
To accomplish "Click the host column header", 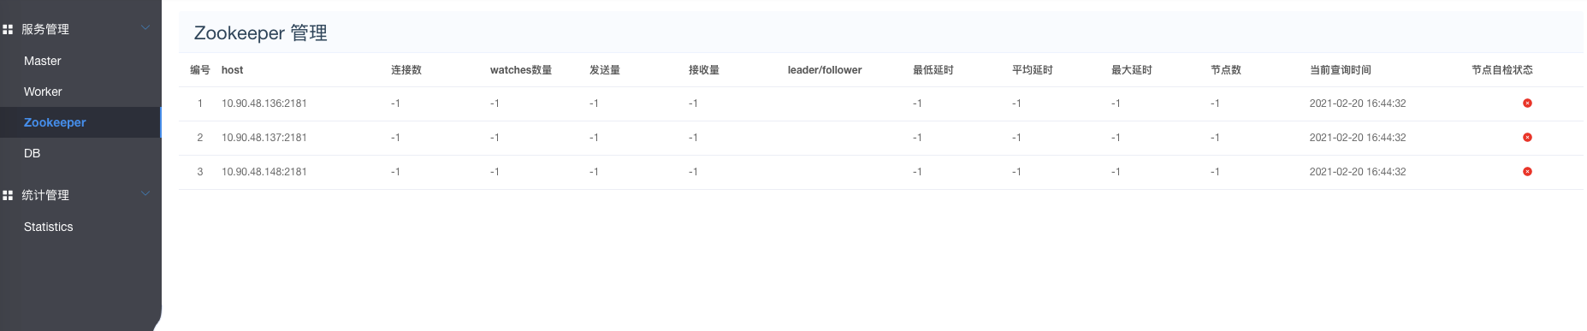I will click(x=232, y=70).
